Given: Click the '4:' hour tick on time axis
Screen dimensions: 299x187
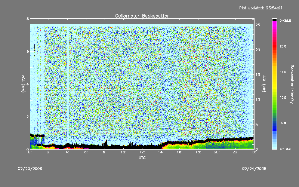Looking at the screenshot, I should (x=67, y=152).
